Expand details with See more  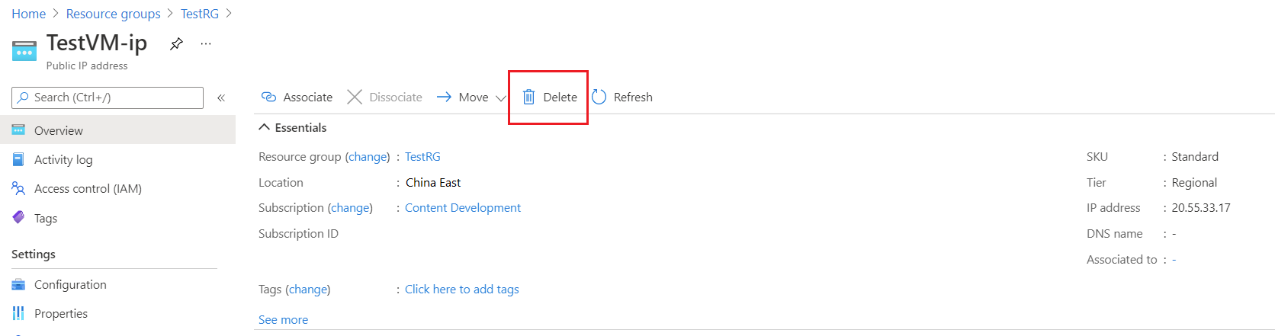coord(283,320)
